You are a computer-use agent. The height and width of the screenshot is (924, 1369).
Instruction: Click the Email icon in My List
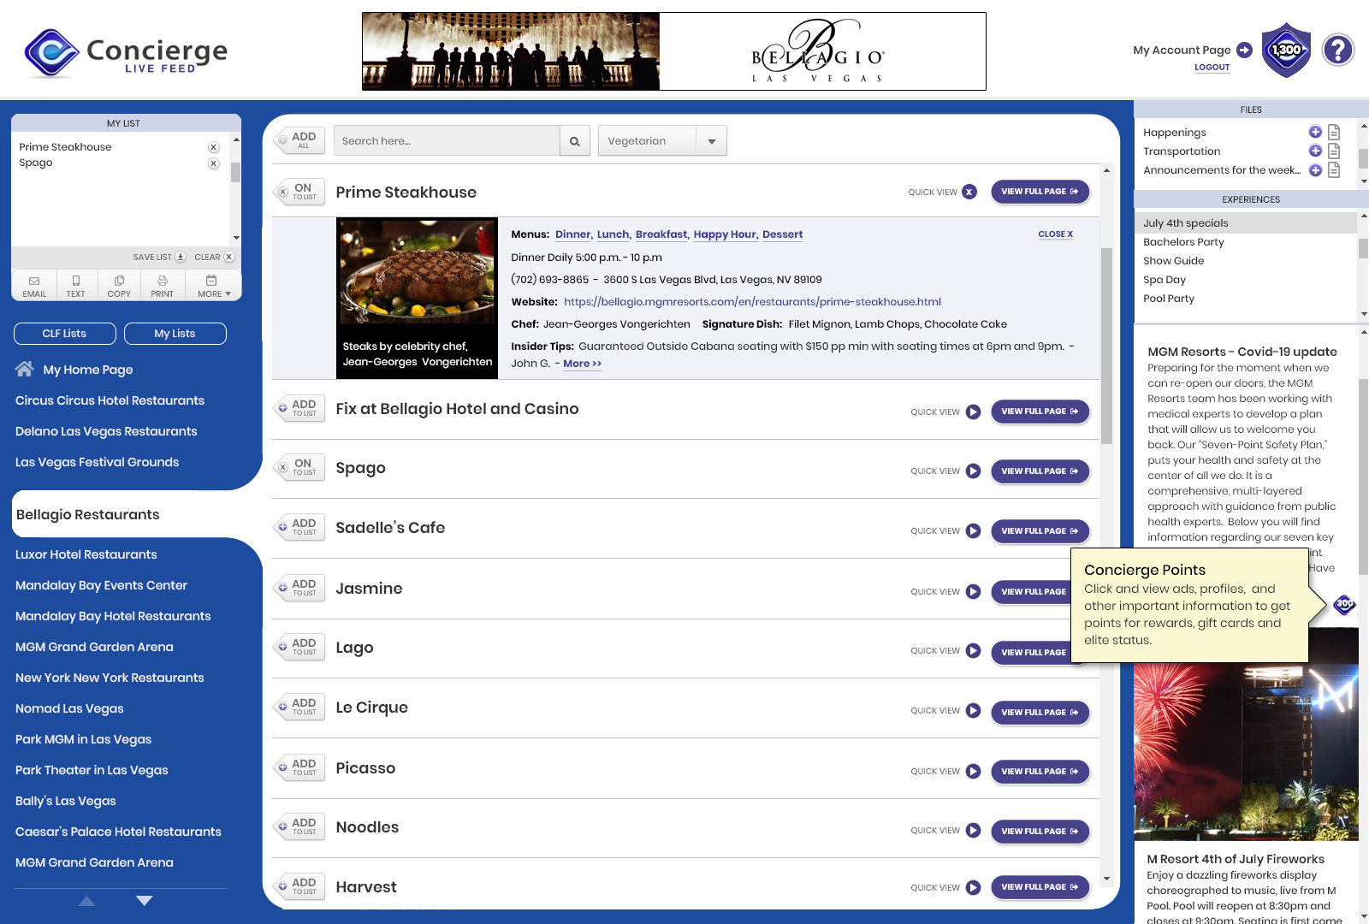pos(34,286)
